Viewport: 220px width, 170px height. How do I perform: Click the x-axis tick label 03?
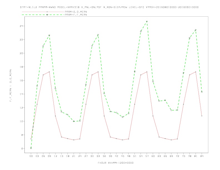pos(37,156)
